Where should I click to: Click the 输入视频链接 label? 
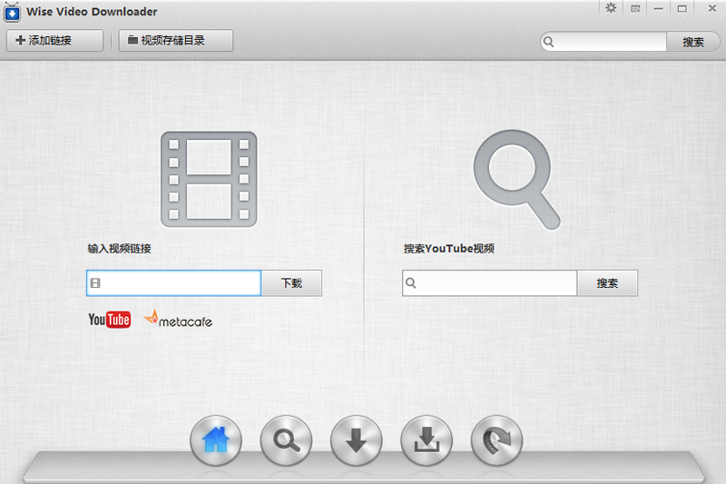pos(120,249)
